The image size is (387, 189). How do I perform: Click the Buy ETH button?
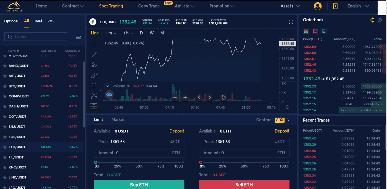pyautogui.click(x=139, y=184)
